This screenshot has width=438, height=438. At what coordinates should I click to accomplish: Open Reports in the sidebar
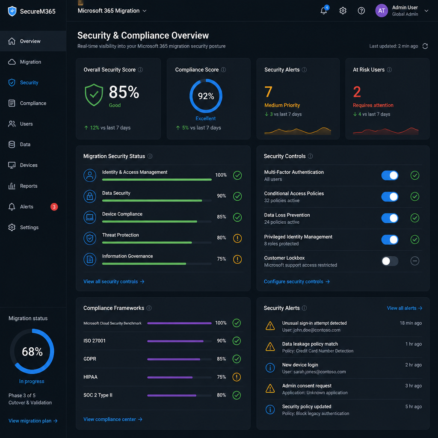33,186
